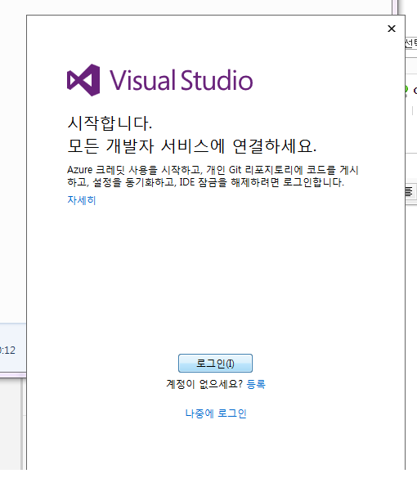Choose 나중에 로그인 to sign in later
This screenshot has height=478, width=417.
(216, 413)
